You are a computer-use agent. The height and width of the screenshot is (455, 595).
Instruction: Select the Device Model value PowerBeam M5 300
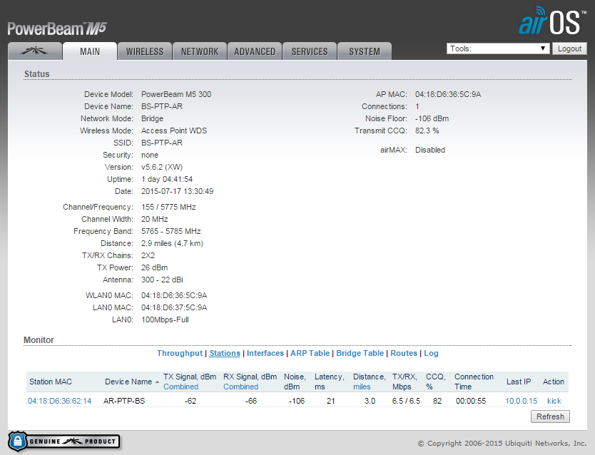coord(176,94)
